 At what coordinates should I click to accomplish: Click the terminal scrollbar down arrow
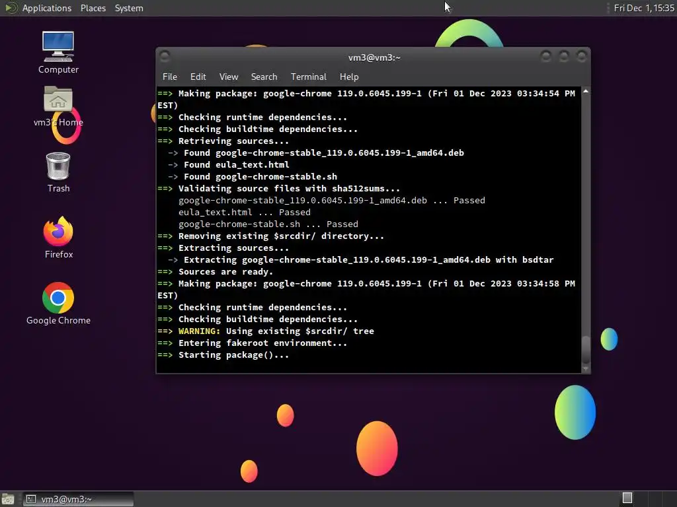pyautogui.click(x=586, y=368)
